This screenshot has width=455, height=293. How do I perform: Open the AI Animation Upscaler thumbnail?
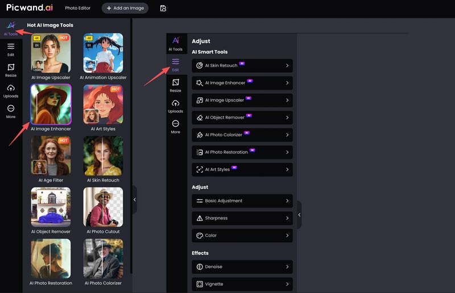[103, 53]
